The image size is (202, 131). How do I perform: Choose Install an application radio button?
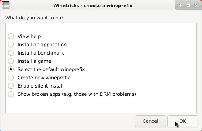click(11, 45)
